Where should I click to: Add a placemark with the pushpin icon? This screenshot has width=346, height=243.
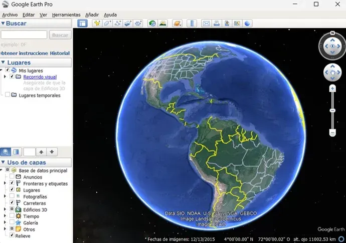coord(97,23)
